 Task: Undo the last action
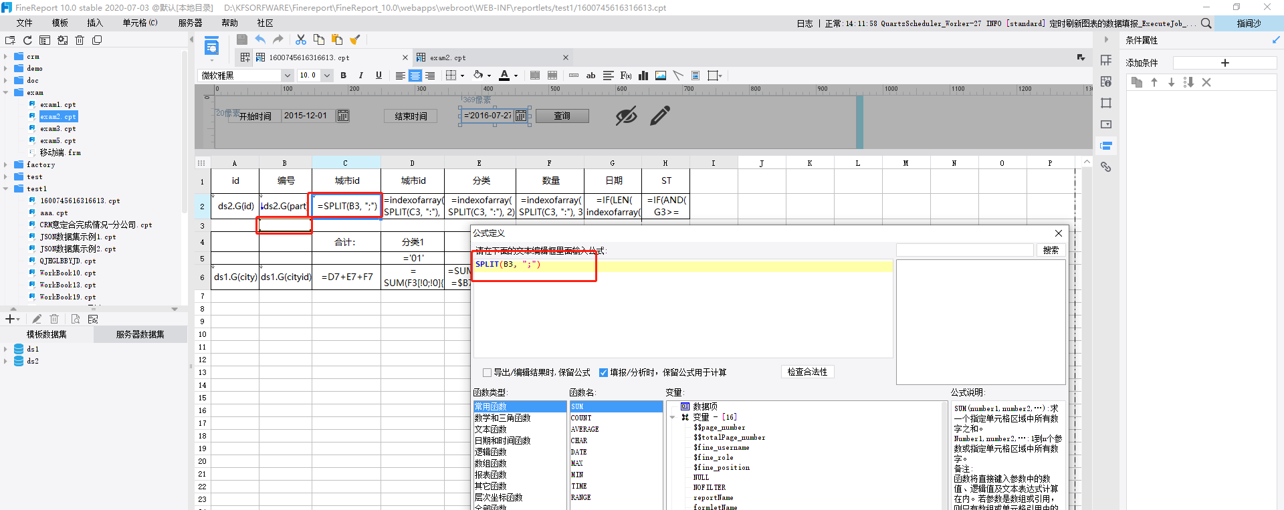point(260,39)
